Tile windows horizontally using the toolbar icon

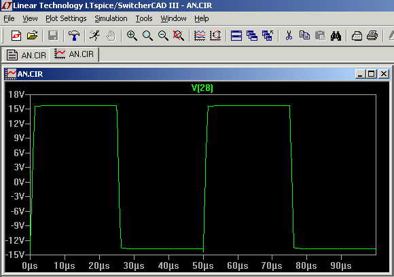point(236,36)
